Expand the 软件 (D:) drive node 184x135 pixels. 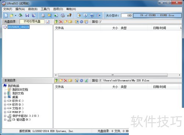pos(5,105)
